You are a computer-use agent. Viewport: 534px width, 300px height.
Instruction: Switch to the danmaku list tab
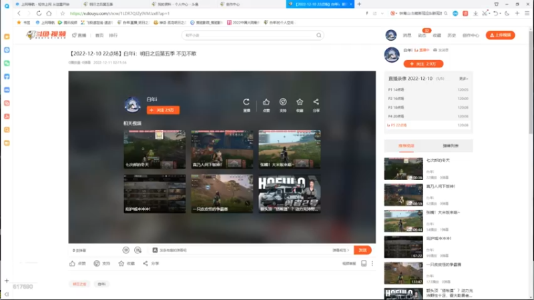451,146
